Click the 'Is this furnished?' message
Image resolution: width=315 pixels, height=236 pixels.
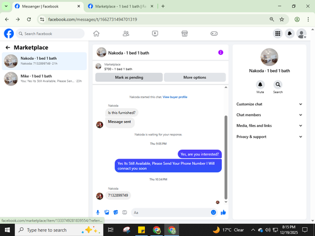coord(122,113)
